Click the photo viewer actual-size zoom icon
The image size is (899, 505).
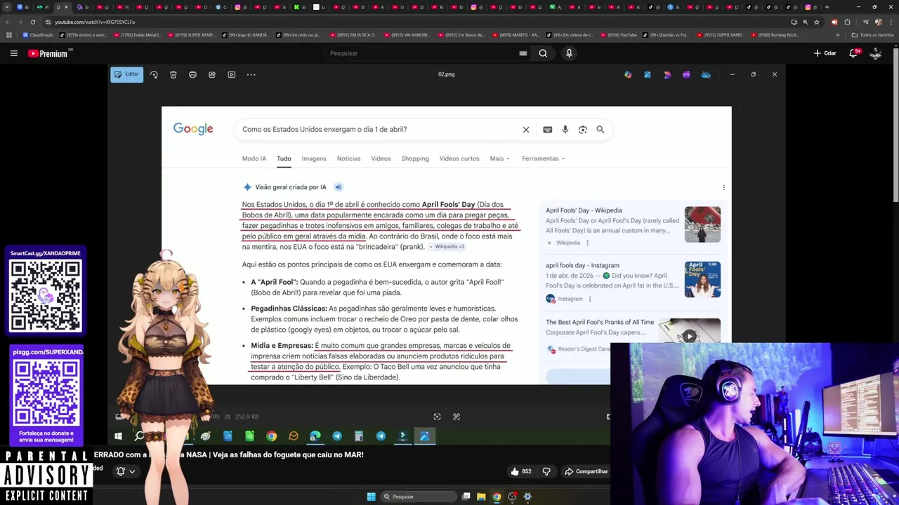tap(457, 417)
